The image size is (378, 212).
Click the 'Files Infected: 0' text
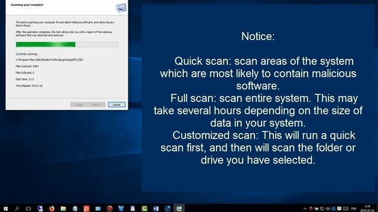[25, 72]
